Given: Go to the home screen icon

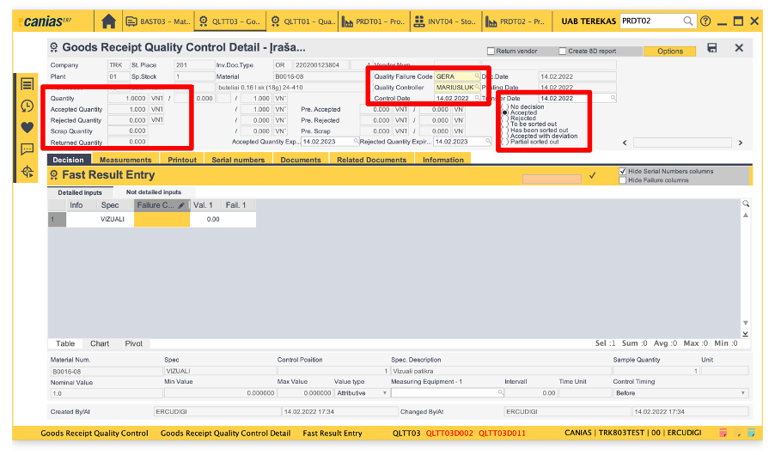Looking at the screenshot, I should [x=108, y=21].
